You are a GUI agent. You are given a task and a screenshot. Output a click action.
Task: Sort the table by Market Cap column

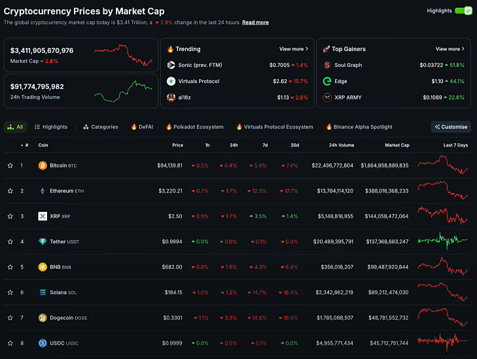[397, 145]
